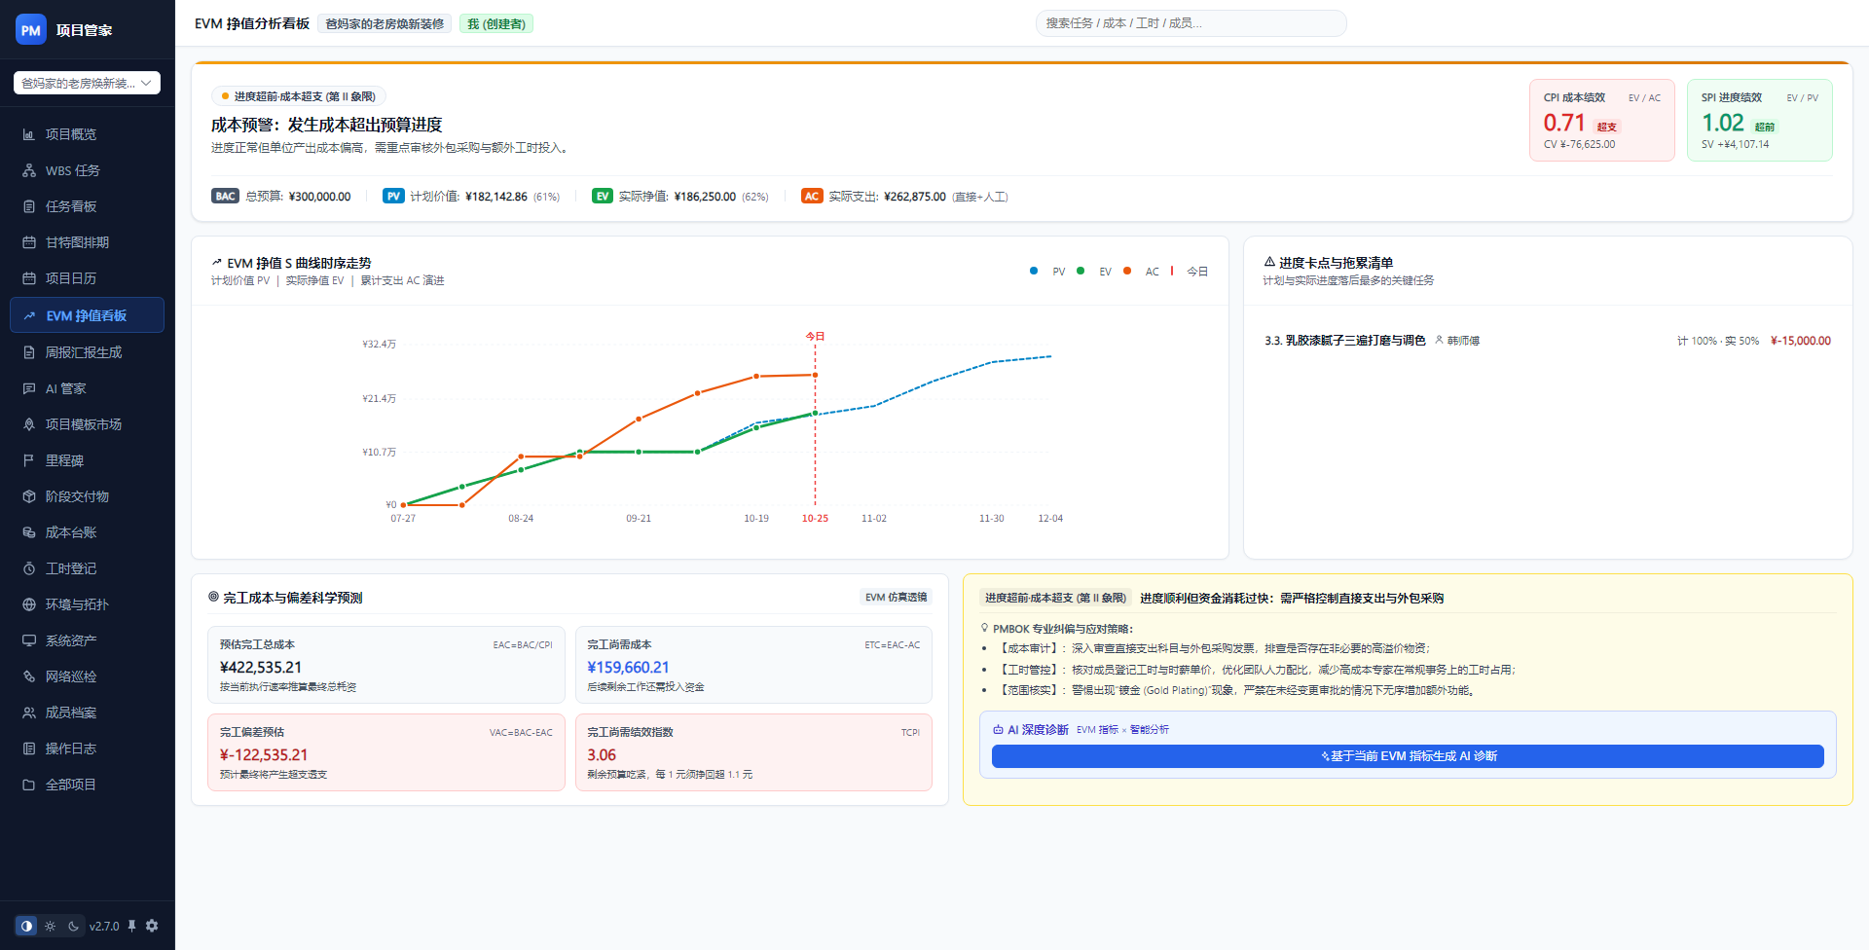Viewport: 1869px width, 950px height.
Task: Select the 爸妈家的老房焕新装修 project tag
Action: [x=385, y=23]
